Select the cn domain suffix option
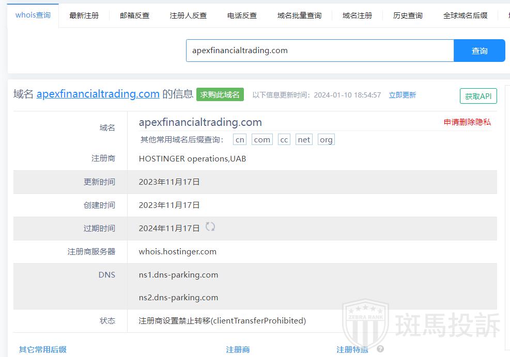This screenshot has width=510, height=357. click(x=240, y=140)
